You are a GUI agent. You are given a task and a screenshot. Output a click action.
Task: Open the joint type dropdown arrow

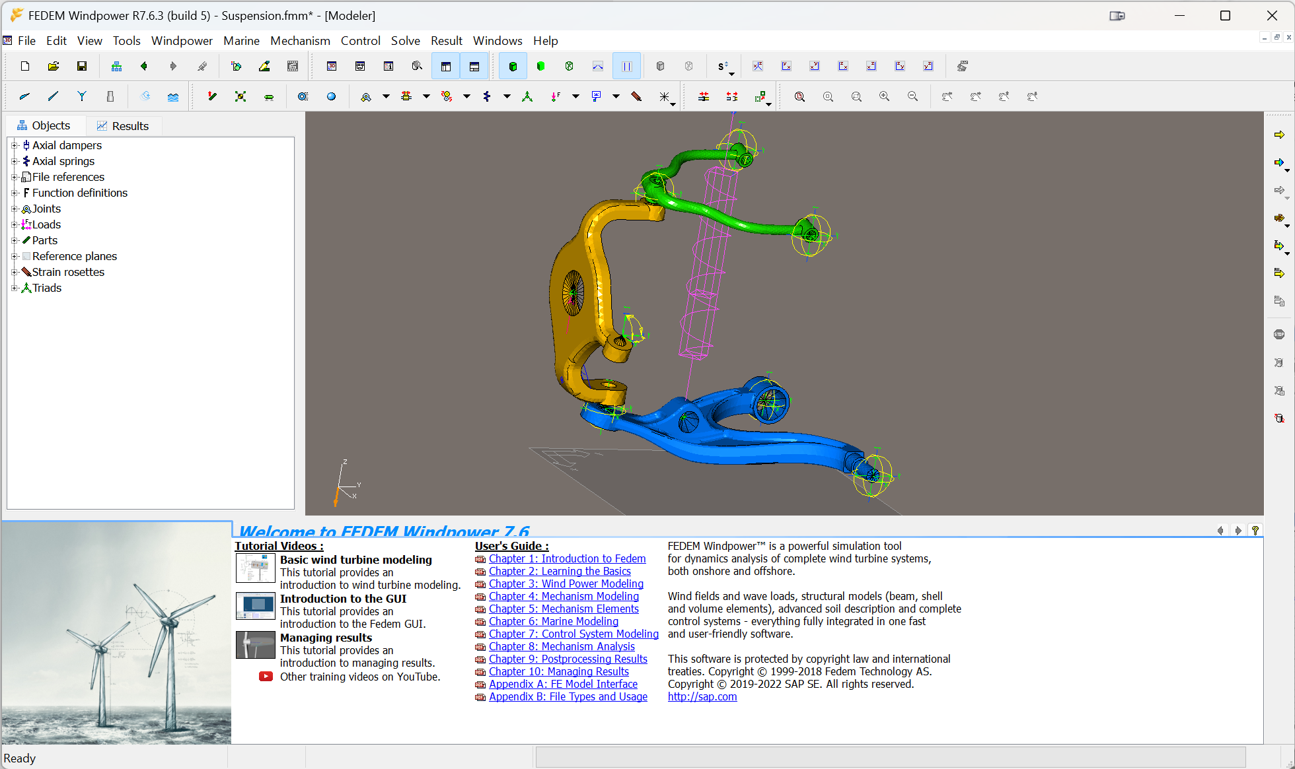(x=386, y=96)
